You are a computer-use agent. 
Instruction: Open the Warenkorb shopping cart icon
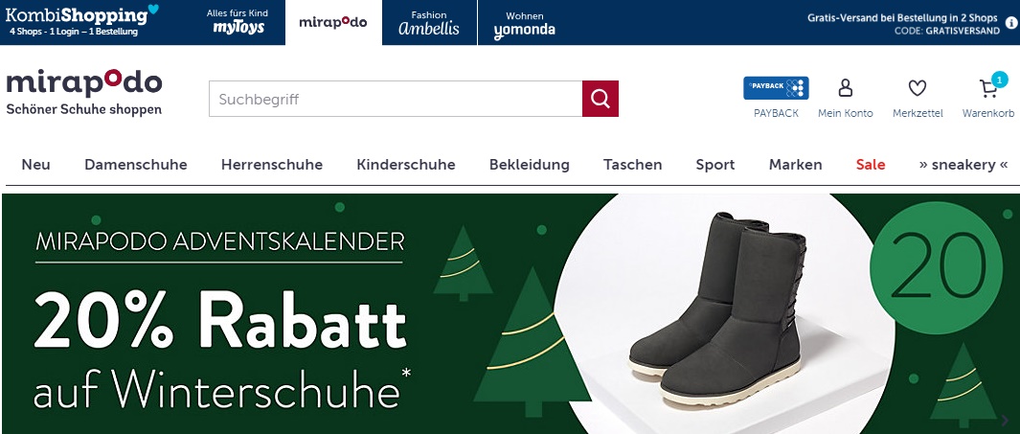coord(988,88)
